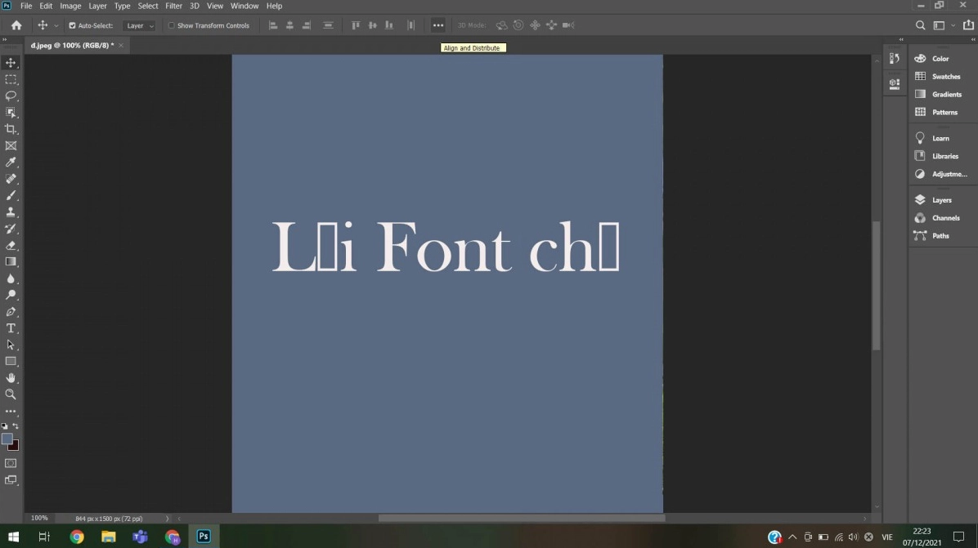This screenshot has height=548, width=978.
Task: Open the Search magnifier icon
Action: click(x=920, y=25)
